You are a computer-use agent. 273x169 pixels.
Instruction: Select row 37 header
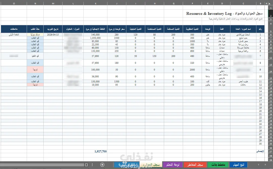(270, 151)
